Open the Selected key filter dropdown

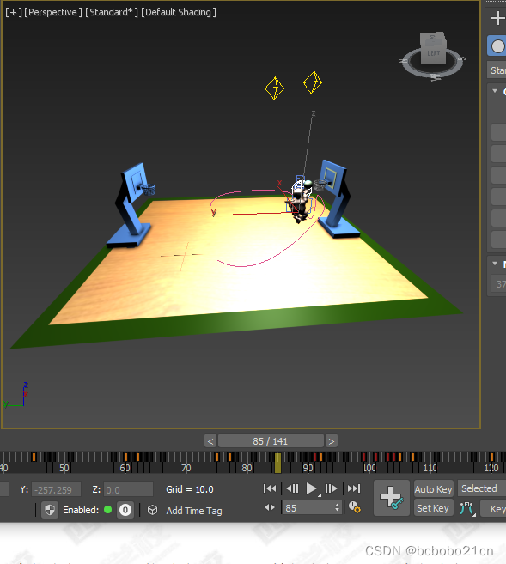click(482, 488)
